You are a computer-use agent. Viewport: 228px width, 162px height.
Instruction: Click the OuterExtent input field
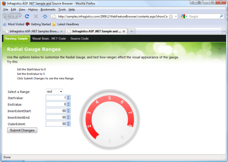tap(56, 124)
